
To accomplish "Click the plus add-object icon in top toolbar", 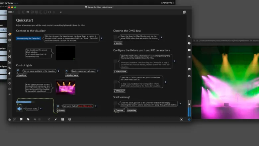I will (x=54, y=12).
